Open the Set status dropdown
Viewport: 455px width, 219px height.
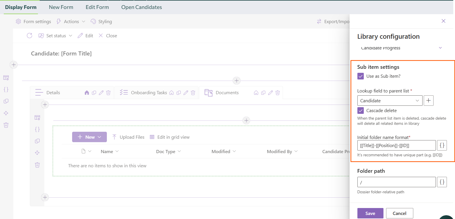70,36
